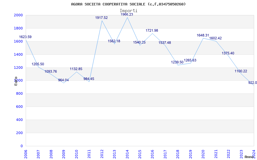
Task: Click x-axis year label 2022
Action: click(x=229, y=154)
